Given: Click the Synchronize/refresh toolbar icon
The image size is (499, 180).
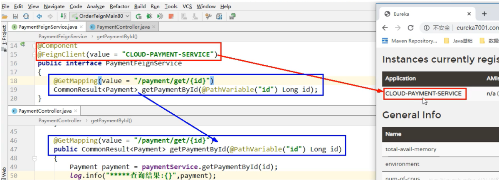Looking at the screenshot, I should point(26,16).
